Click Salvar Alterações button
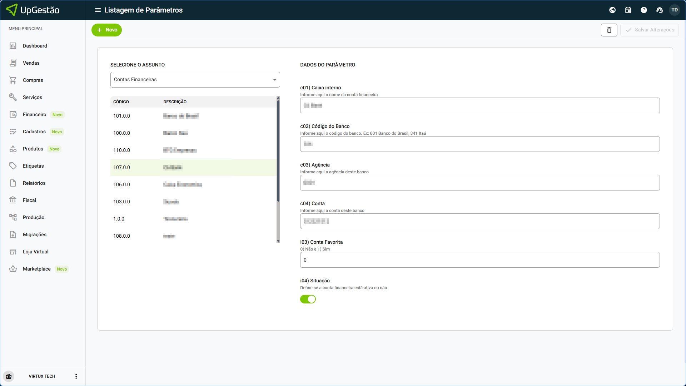Screen dimensions: 686x386 650,30
